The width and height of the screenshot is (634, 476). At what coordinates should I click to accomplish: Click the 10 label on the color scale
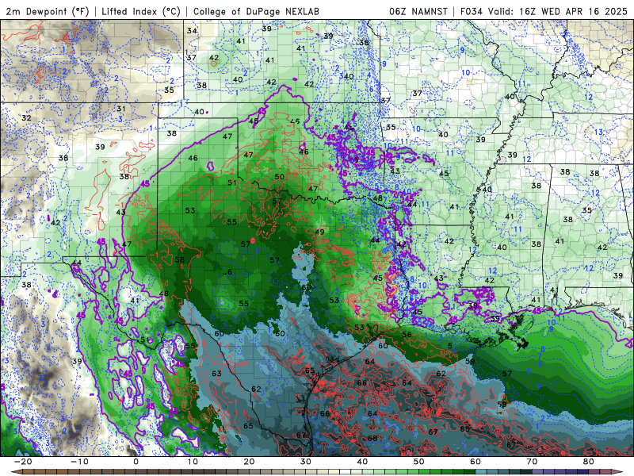(x=193, y=462)
